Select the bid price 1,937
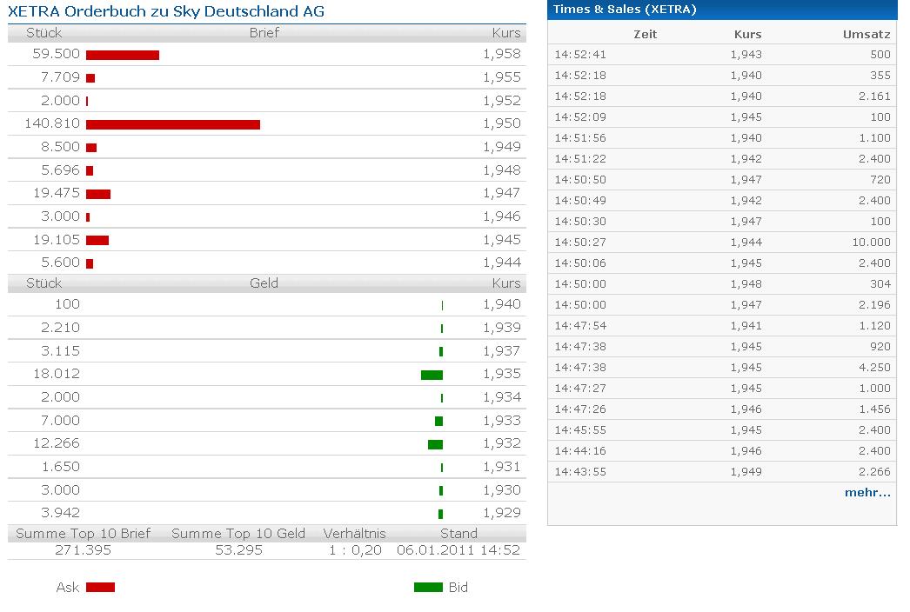Screen dimensions: 910x612 (502, 351)
